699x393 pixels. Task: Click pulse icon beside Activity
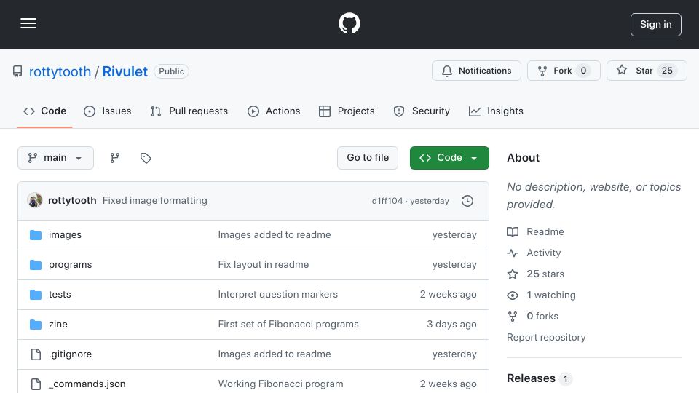513,253
